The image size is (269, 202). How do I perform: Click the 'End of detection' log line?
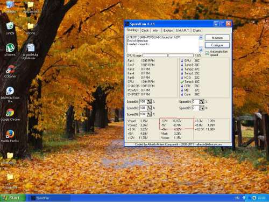[x=138, y=41]
